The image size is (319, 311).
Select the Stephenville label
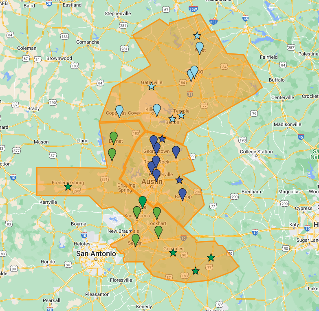pyautogui.click(x=118, y=13)
